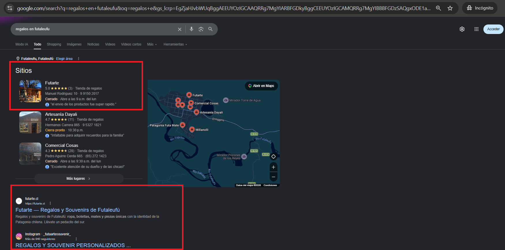Start voice search with the microphone icon
Screen dimensions: 505x250
click(192, 29)
